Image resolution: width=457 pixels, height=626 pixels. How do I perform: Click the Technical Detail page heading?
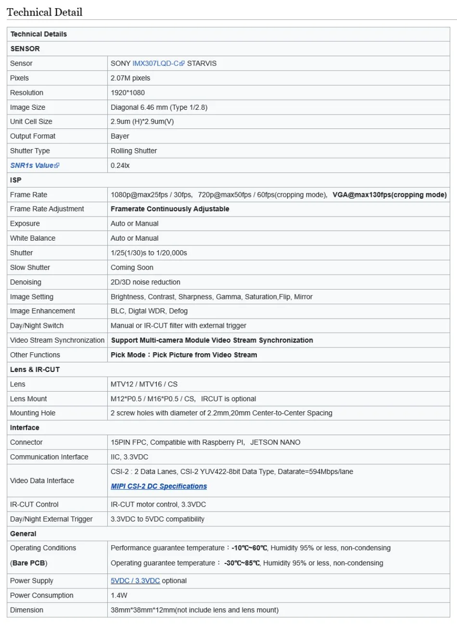(x=45, y=12)
